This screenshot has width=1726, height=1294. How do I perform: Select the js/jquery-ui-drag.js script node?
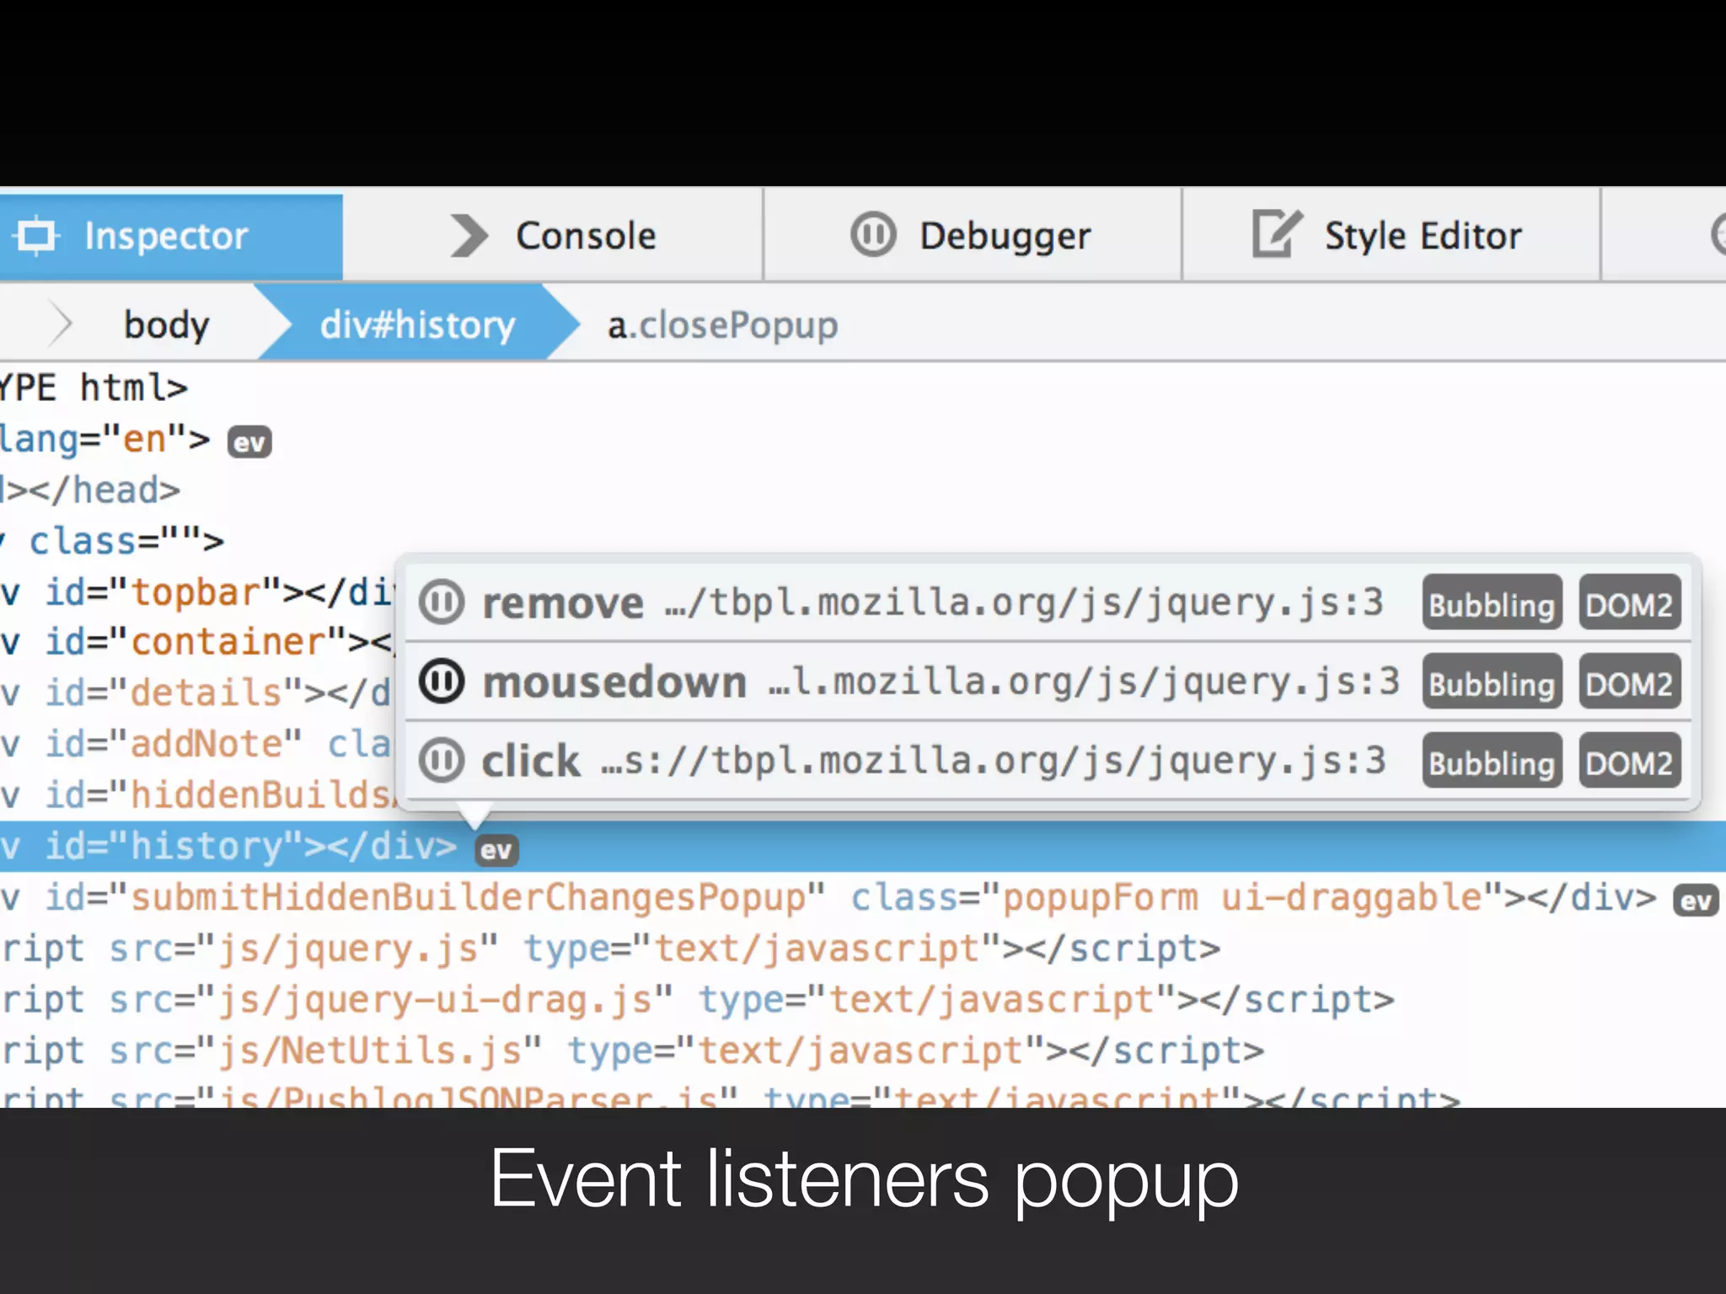(698, 1001)
